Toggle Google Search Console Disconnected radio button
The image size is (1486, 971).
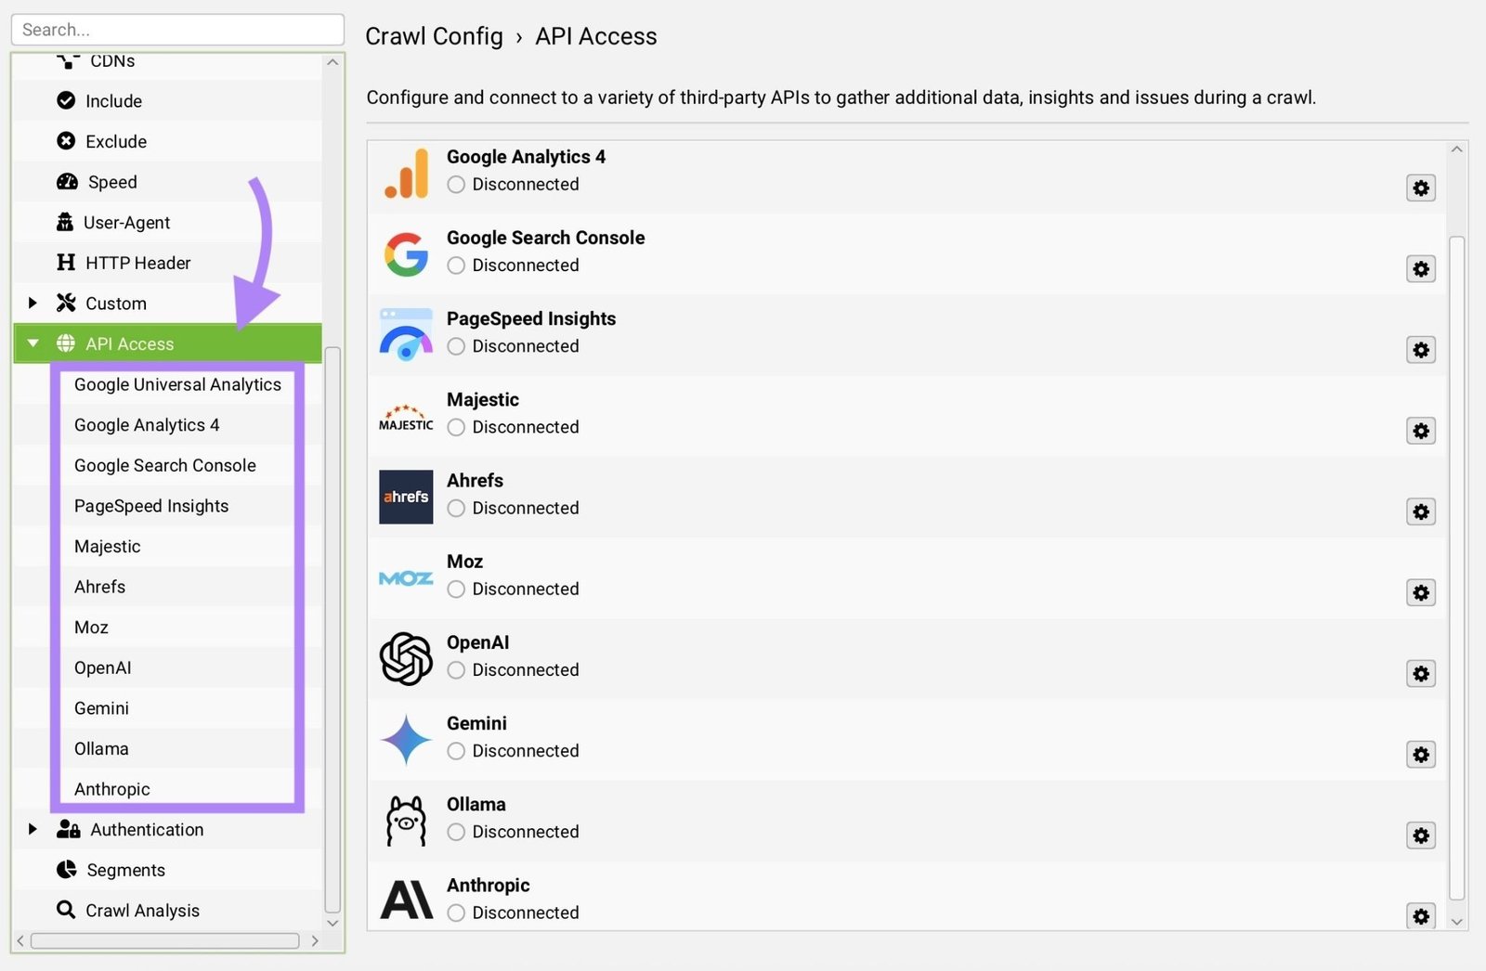point(456,265)
